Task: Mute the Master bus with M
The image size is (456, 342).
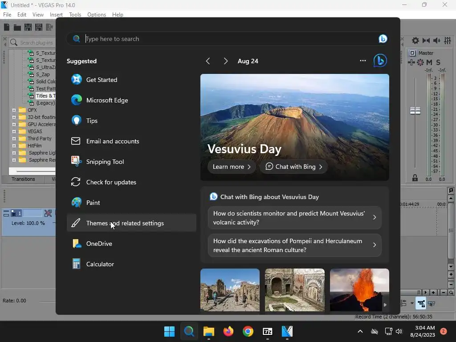Action: pyautogui.click(x=429, y=62)
